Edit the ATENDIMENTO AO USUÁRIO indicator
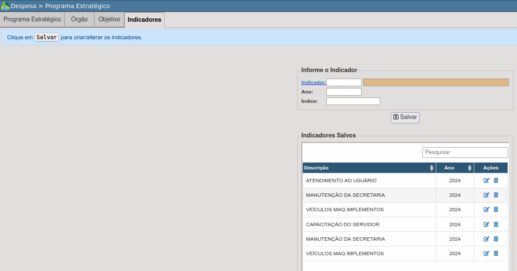This screenshot has height=271, width=517. point(486,181)
